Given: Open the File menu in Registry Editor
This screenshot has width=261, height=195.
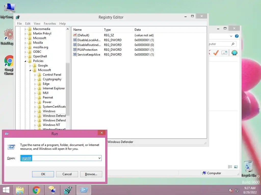Looking at the screenshot, I should coord(19,24).
